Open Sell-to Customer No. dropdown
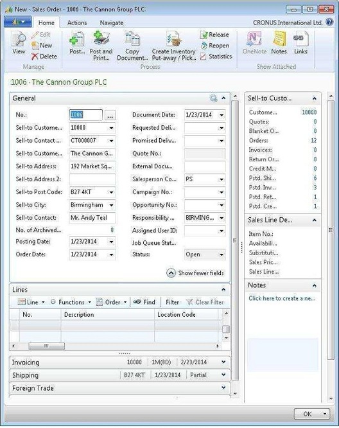Viewport: 339px width, 428px height. click(x=111, y=128)
